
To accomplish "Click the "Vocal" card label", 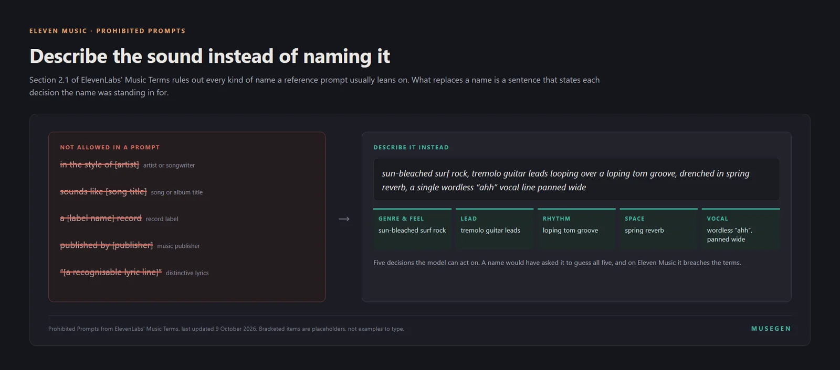I will coord(718,219).
